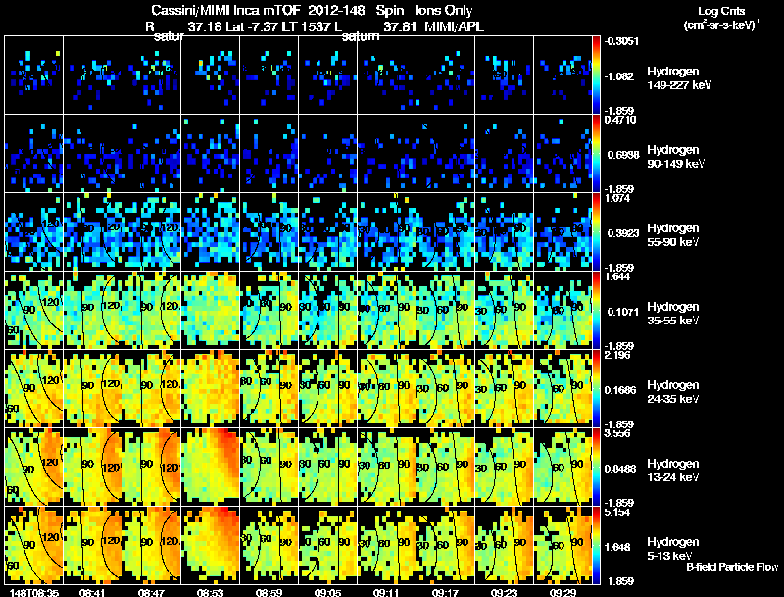Click the 09:23 time label
This screenshot has height=597, width=784.
point(504,592)
